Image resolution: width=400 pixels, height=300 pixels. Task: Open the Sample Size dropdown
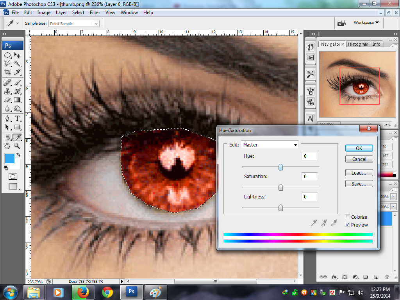click(73, 23)
